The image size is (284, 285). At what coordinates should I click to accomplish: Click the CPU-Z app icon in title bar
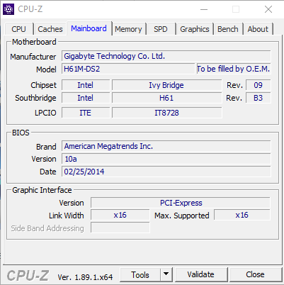(8, 9)
